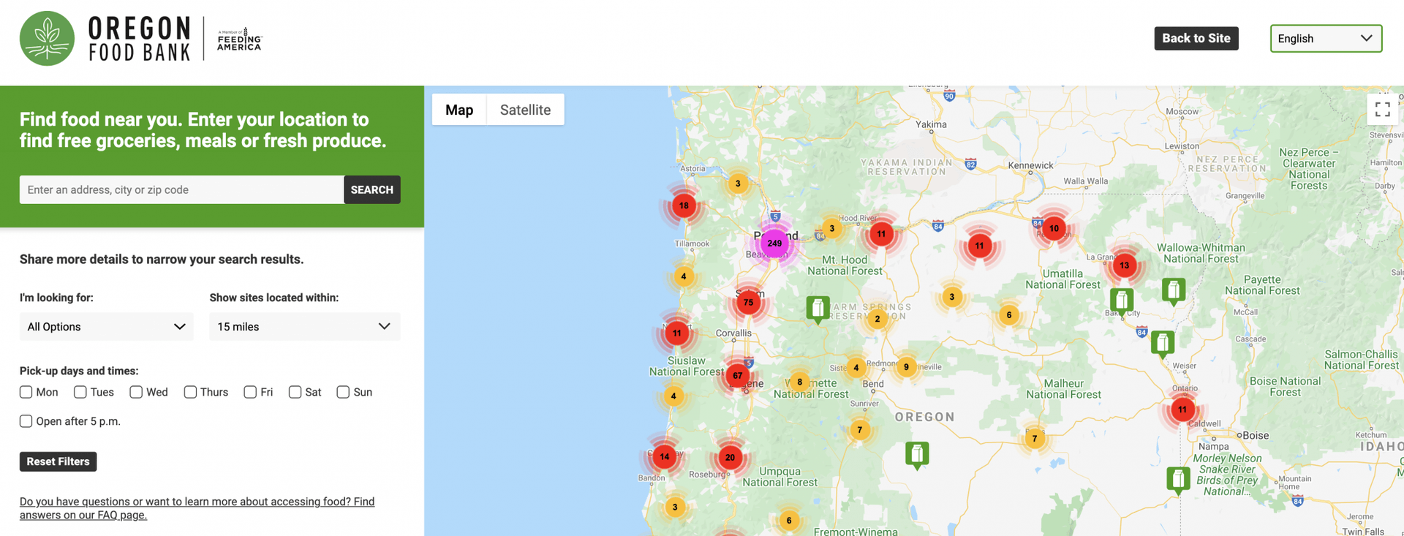Click the Find food near you heading
Screen dimensions: 1404x536
point(203,130)
